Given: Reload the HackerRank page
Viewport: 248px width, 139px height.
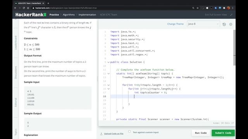Looking at the screenshot, I should 24,8.
